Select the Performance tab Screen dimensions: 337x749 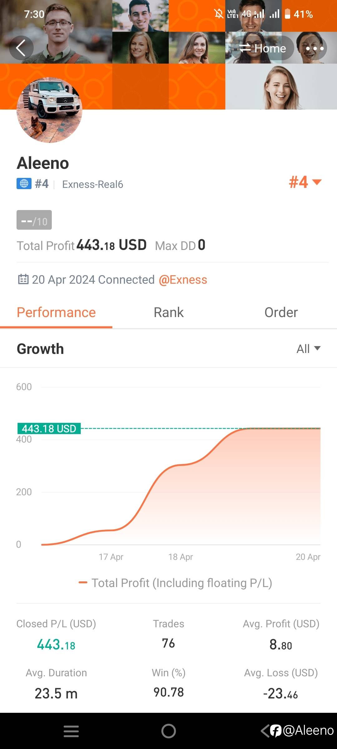(56, 312)
